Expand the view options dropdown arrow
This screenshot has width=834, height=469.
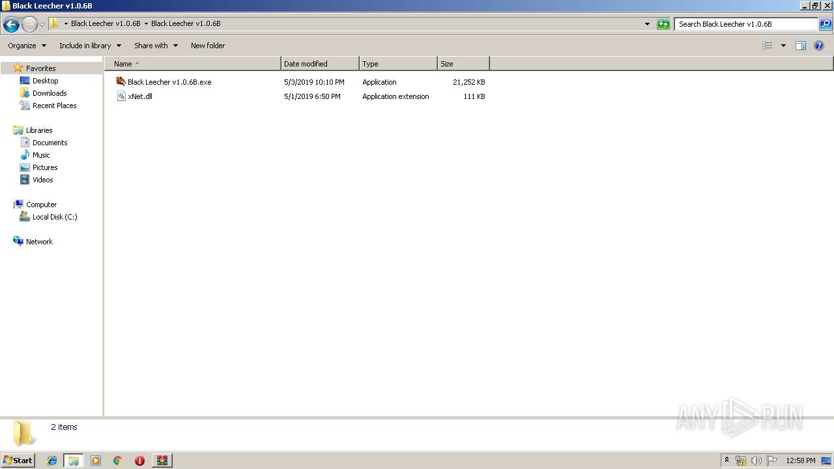coord(783,46)
